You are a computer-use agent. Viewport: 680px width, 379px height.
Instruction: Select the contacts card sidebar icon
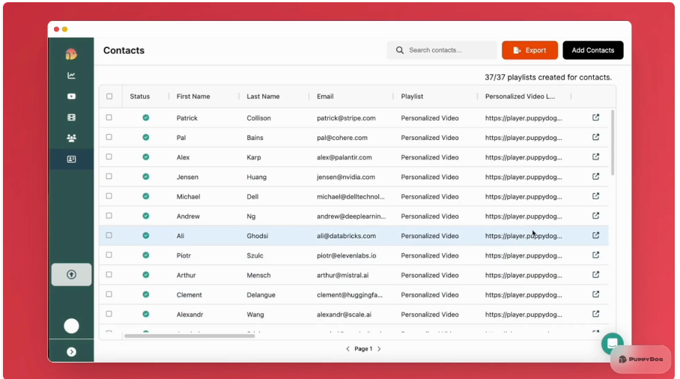pyautogui.click(x=71, y=159)
